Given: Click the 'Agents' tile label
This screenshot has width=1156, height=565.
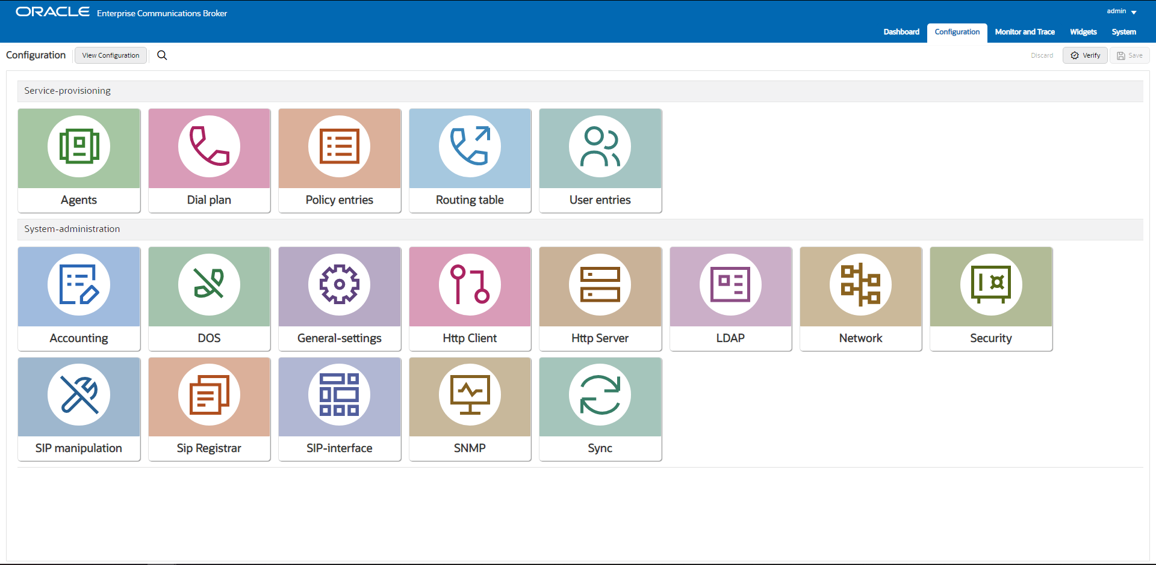Looking at the screenshot, I should tap(79, 200).
